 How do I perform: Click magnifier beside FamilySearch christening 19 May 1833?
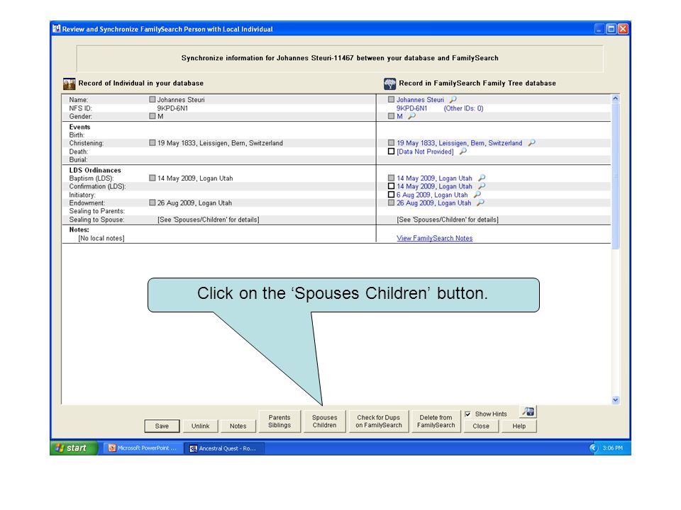pos(531,142)
